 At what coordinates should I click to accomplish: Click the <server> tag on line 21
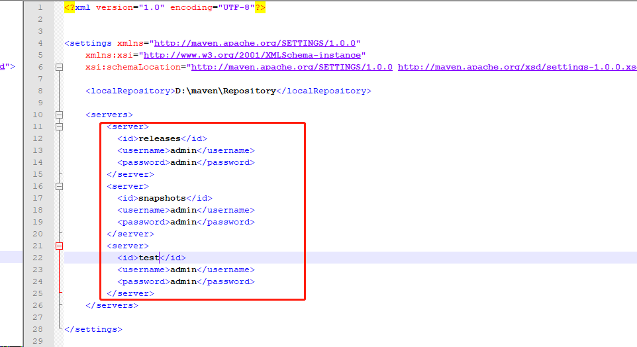(x=128, y=246)
